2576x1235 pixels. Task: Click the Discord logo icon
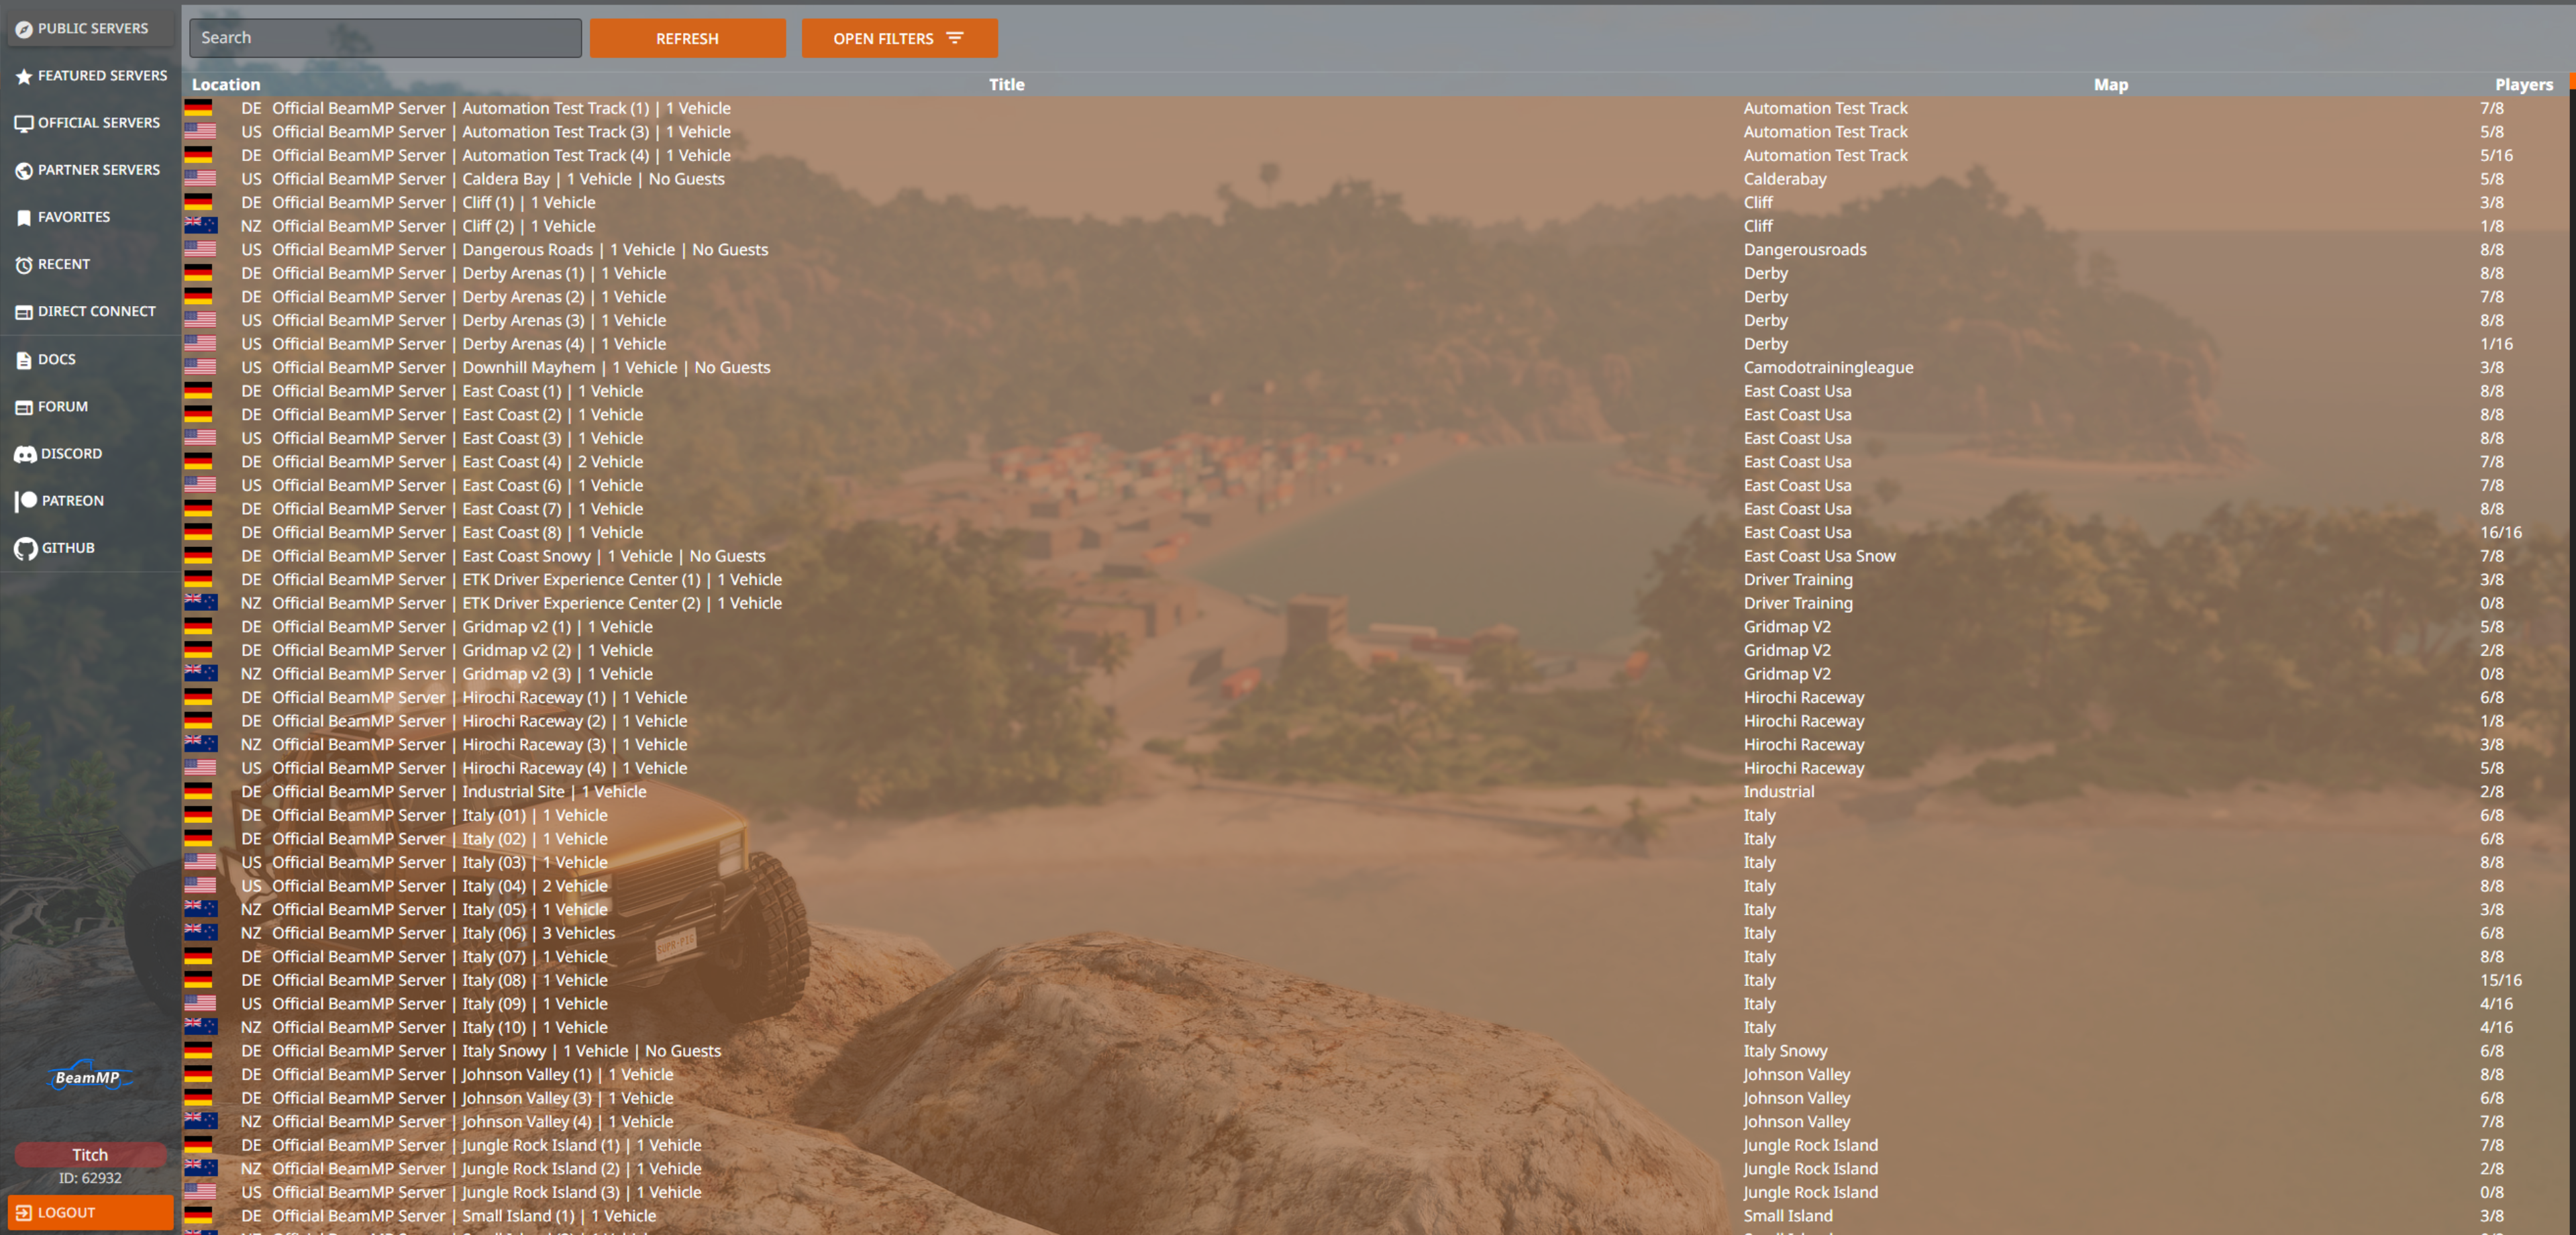(x=25, y=454)
